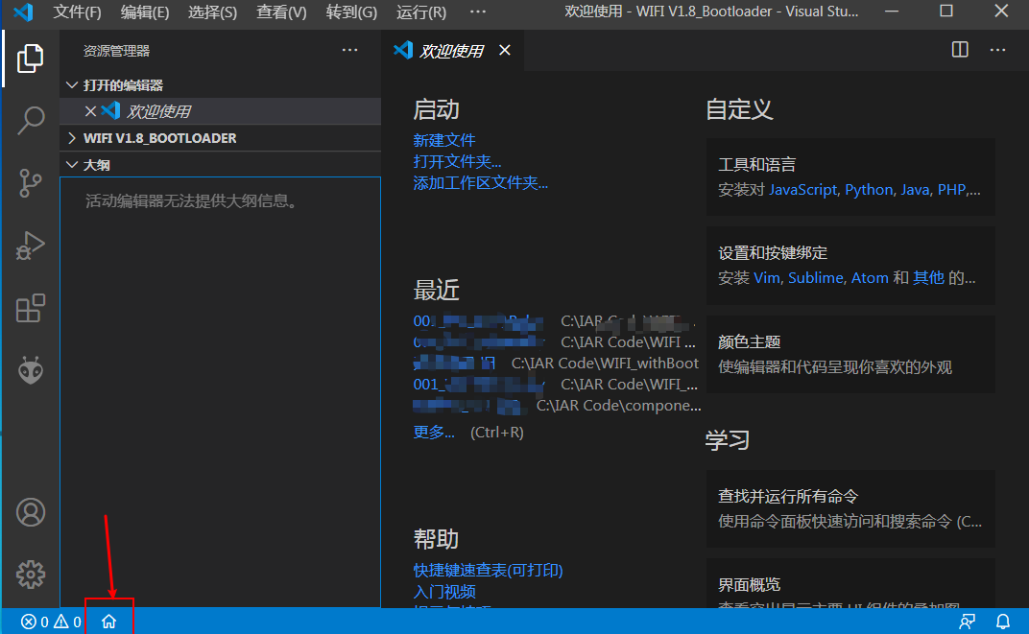Show hidden menus via title bar ellipsis
Image resolution: width=1029 pixels, height=634 pixels.
[x=478, y=12]
